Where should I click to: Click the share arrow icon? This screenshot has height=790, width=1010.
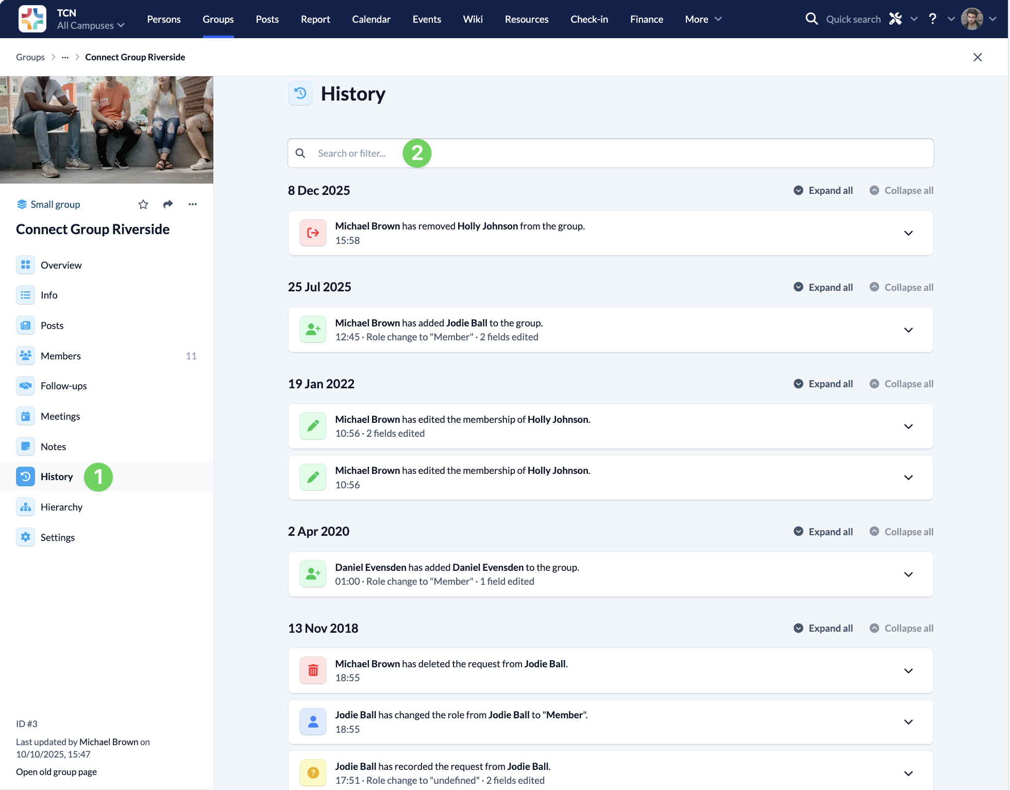pyautogui.click(x=168, y=205)
